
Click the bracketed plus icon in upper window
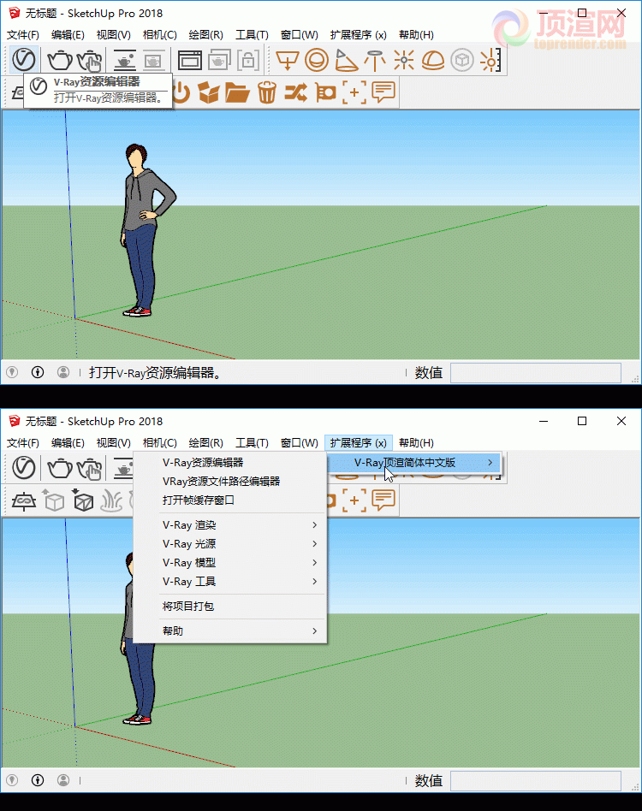tap(354, 92)
